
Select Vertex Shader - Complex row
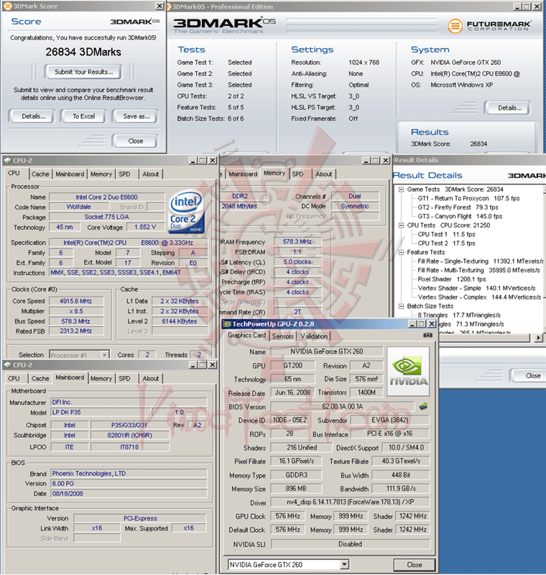(x=479, y=297)
